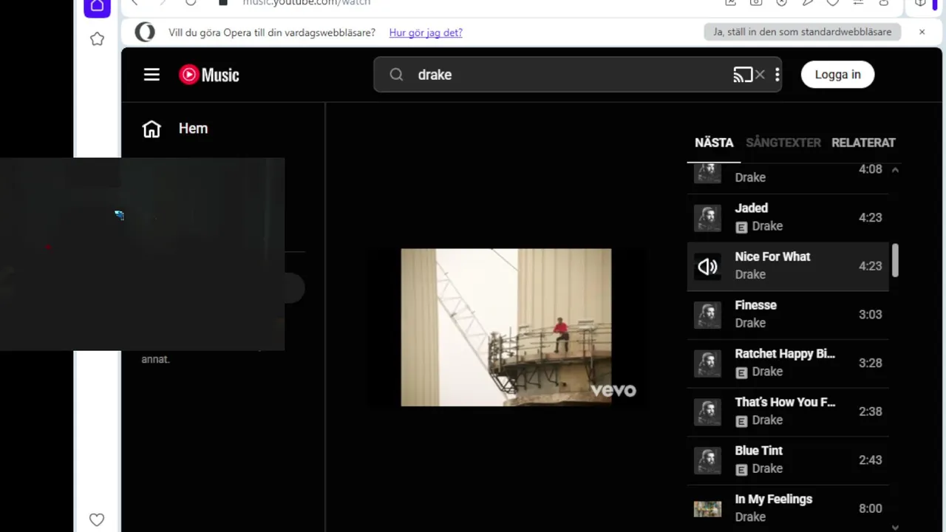The width and height of the screenshot is (946, 532).
Task: Click the 3:28 duration value
Action: pyautogui.click(x=870, y=363)
